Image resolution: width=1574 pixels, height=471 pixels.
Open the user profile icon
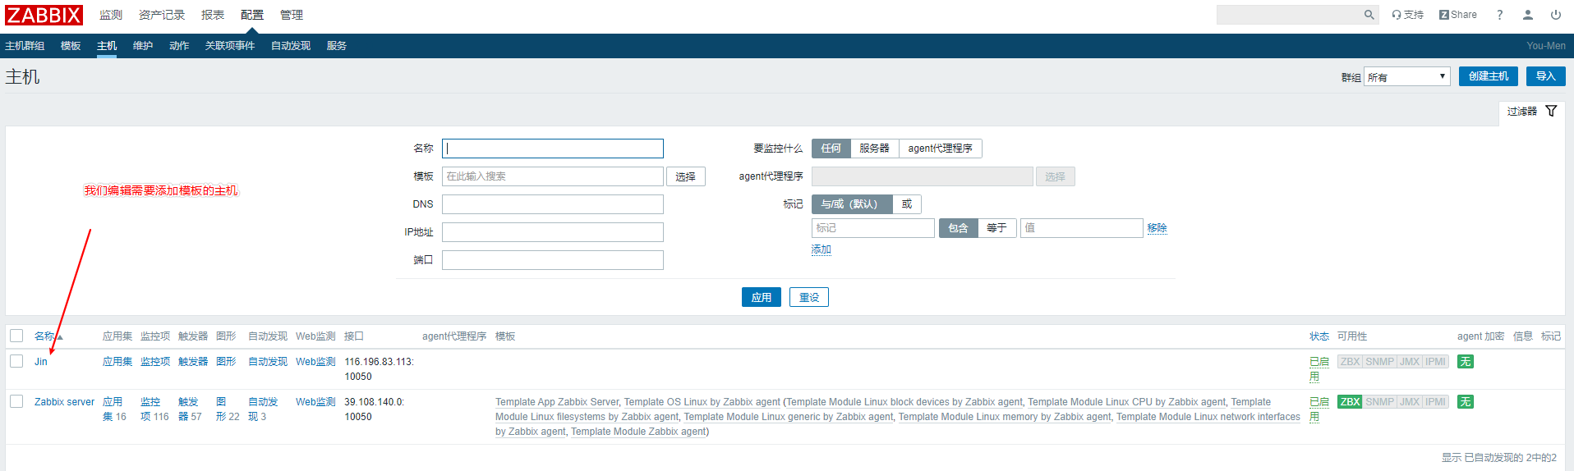[x=1528, y=15]
